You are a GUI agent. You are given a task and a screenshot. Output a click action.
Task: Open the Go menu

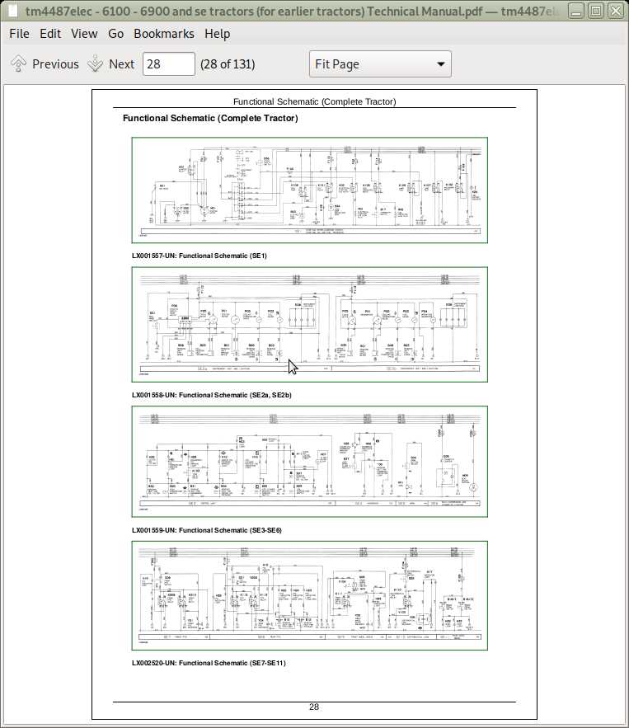pos(115,34)
